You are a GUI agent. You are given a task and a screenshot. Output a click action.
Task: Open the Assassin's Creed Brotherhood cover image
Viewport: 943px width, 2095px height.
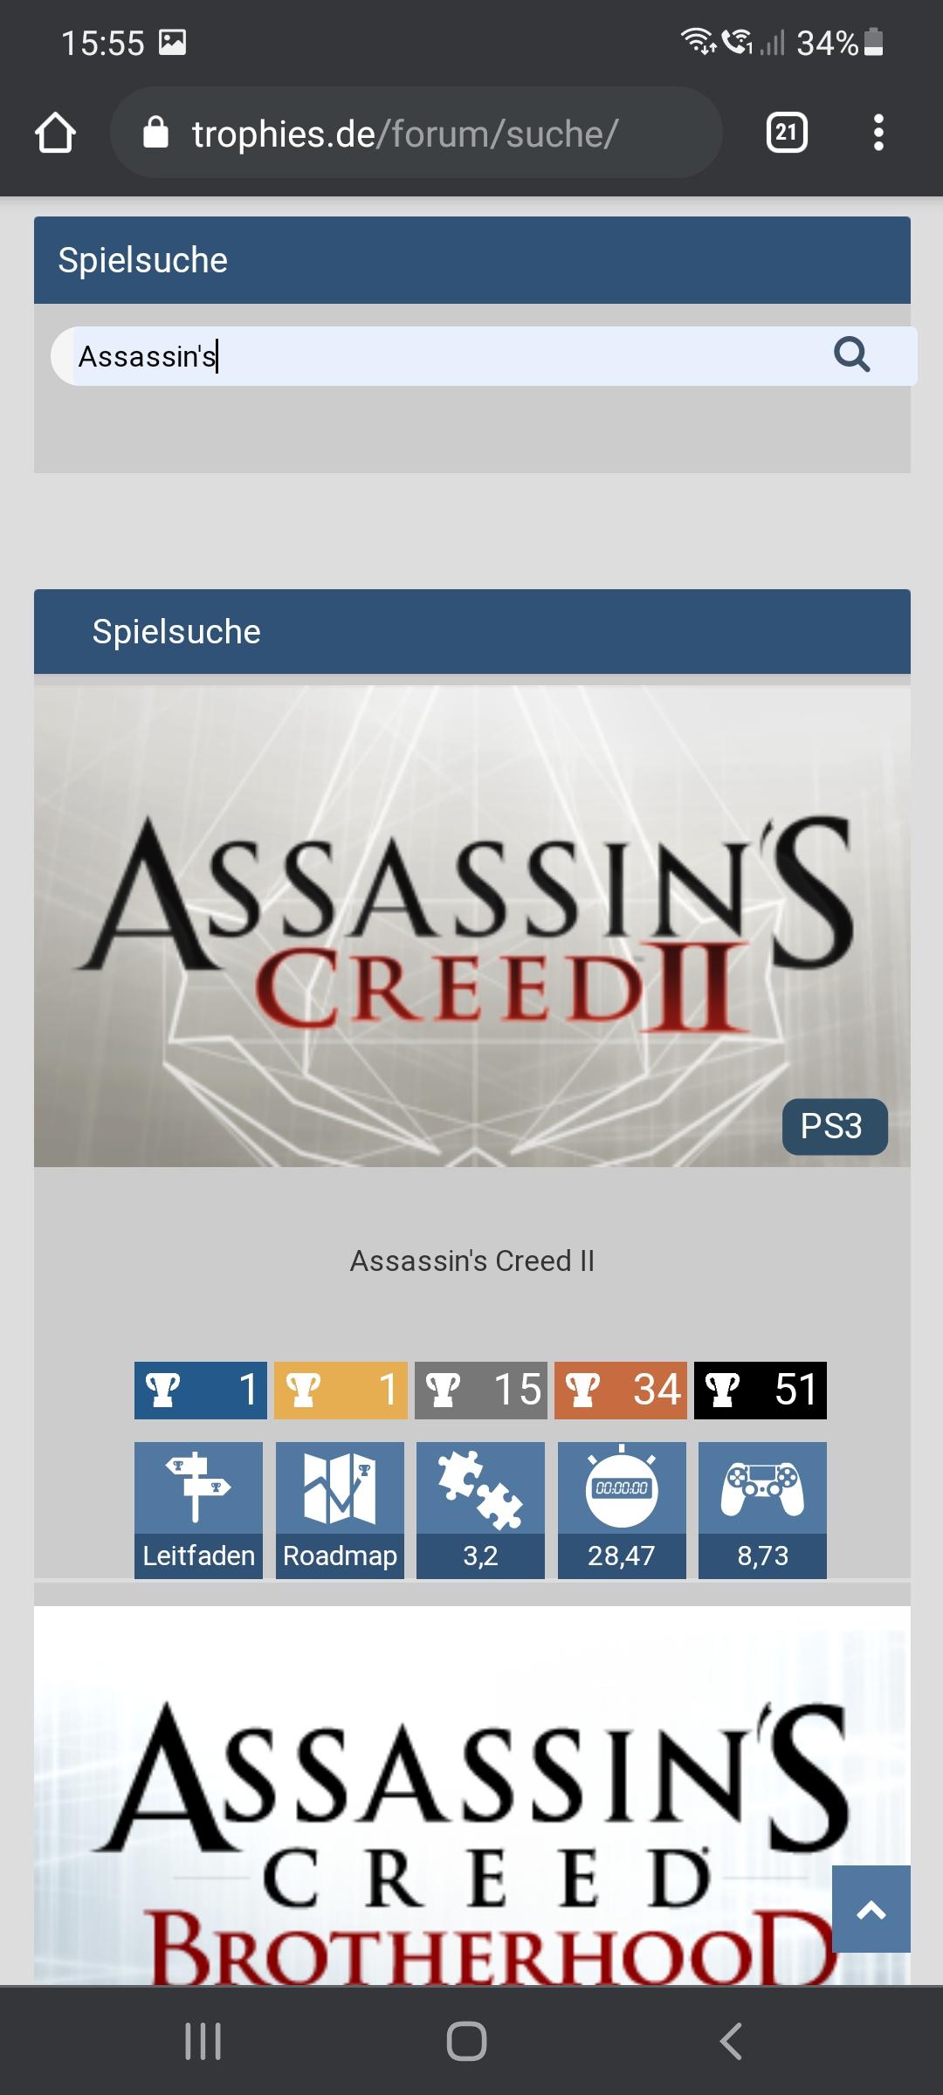(x=472, y=1795)
